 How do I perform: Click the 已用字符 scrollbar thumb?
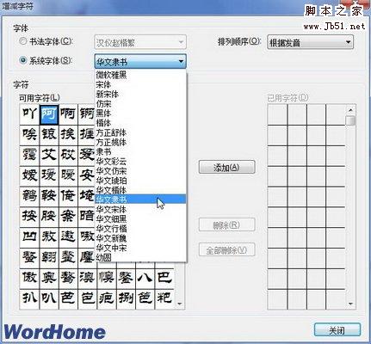coord(350,120)
